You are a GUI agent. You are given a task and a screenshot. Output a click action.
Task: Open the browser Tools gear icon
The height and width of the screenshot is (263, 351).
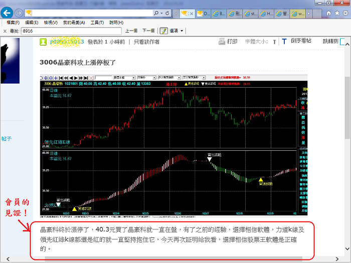pyautogui.click(x=345, y=13)
